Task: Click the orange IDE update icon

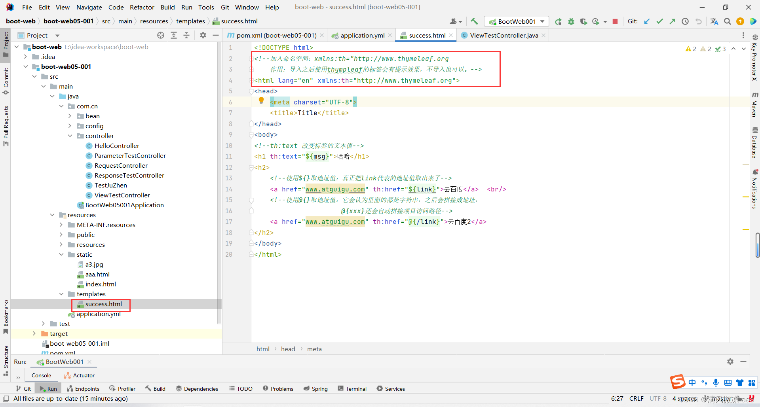Action: (x=740, y=21)
